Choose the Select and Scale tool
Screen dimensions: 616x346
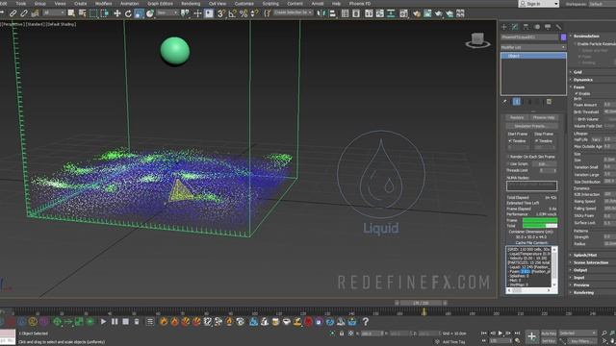click(139, 13)
